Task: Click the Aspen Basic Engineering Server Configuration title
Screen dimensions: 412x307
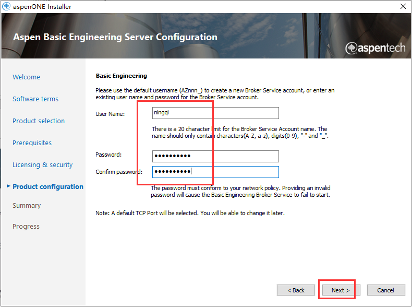Action: point(115,38)
